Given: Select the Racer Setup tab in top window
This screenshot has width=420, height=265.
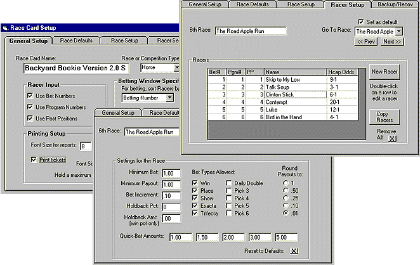Looking at the screenshot, I should (x=348, y=4).
